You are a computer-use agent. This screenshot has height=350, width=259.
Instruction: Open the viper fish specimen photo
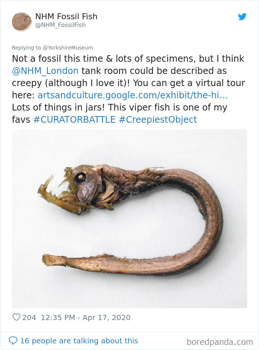[129, 220]
